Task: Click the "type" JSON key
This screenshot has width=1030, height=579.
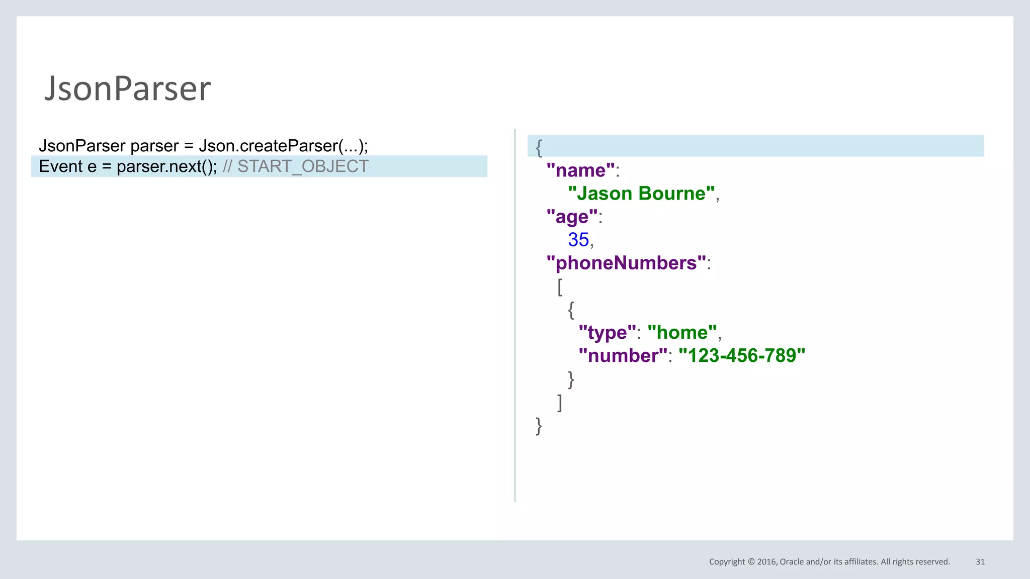Action: point(607,333)
